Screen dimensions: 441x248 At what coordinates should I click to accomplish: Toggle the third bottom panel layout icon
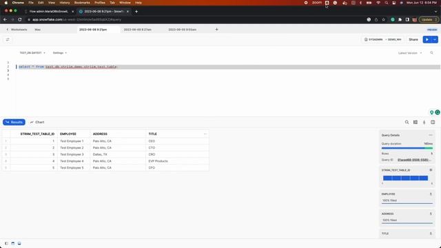click(x=19, y=243)
